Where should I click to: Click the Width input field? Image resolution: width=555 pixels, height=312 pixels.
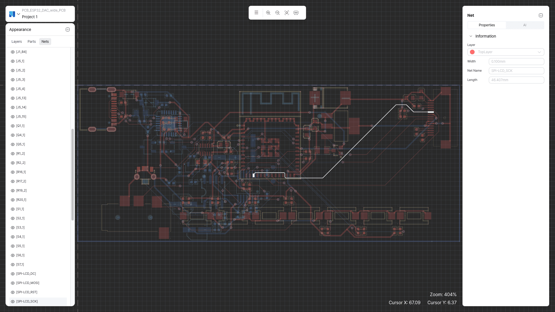click(x=516, y=62)
